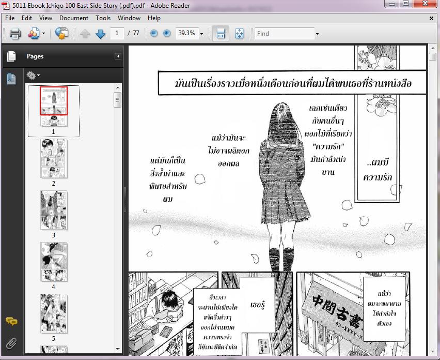Open the Tools menu
Image resolution: width=440 pixels, height=360 pixels.
point(103,18)
